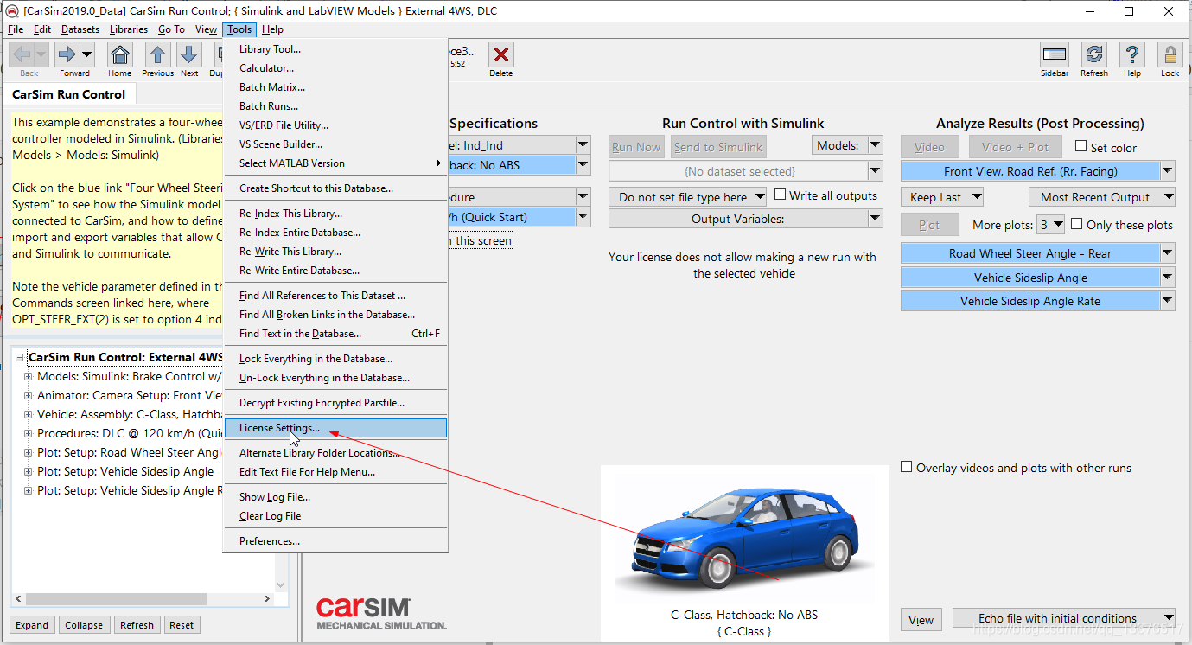Image resolution: width=1192 pixels, height=645 pixels.
Task: Check Only these plots option
Action: coord(1076,224)
